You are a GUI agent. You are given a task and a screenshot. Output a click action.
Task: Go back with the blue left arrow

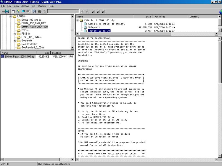tap(23, 11)
